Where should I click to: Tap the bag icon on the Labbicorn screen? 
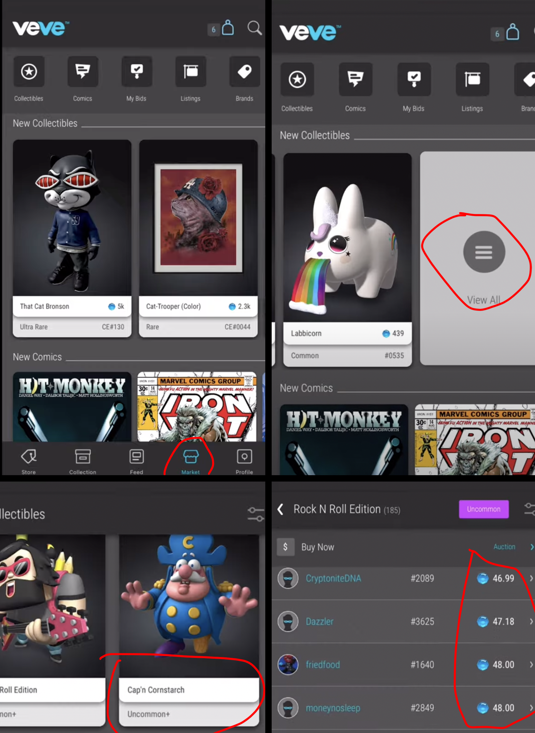tap(513, 32)
